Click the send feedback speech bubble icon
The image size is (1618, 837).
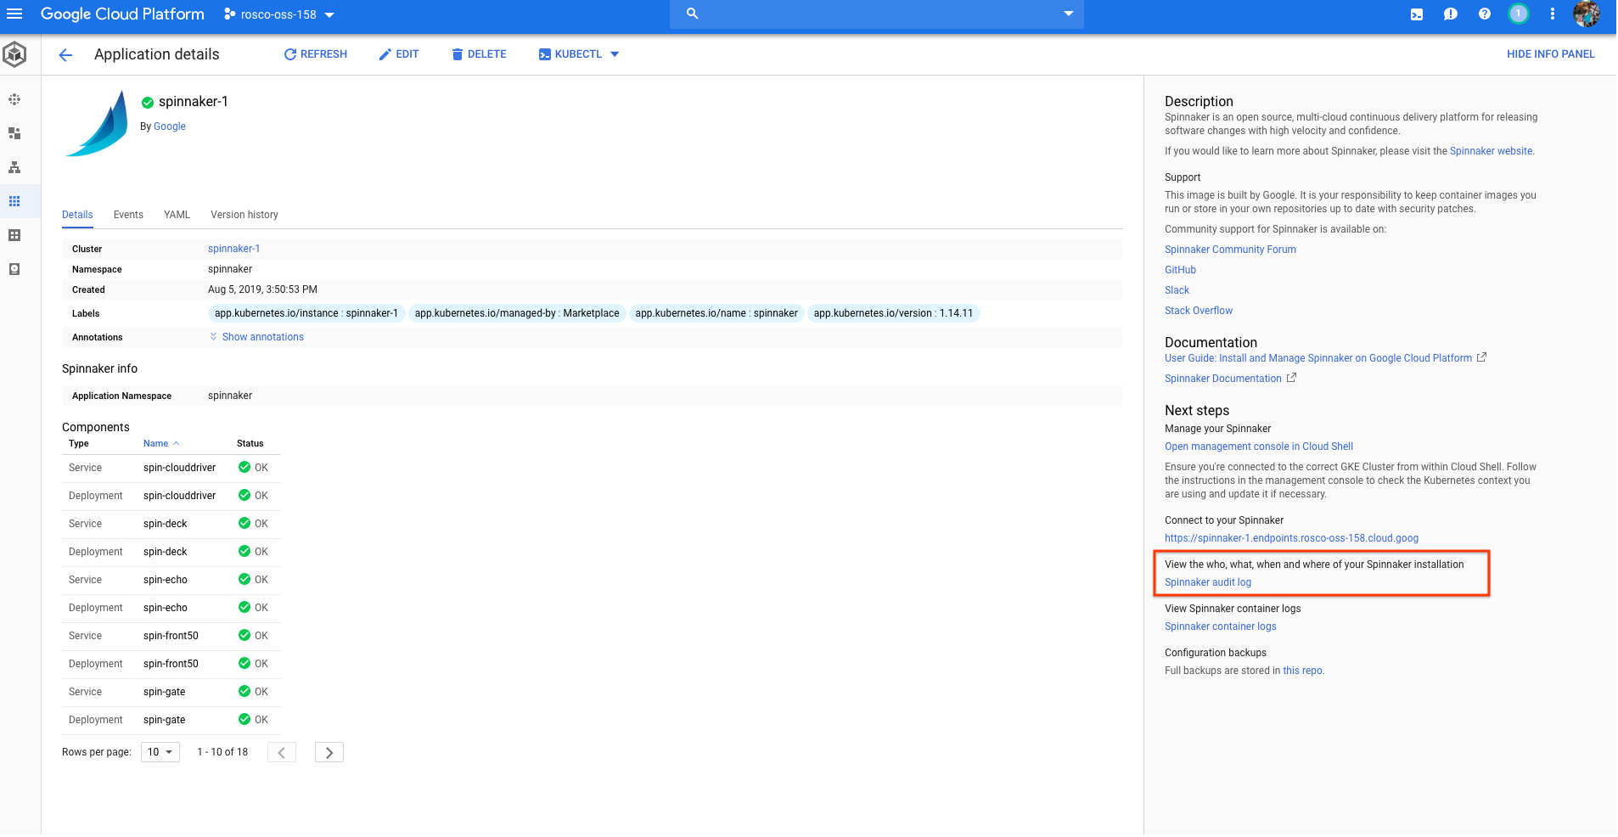tap(1450, 14)
